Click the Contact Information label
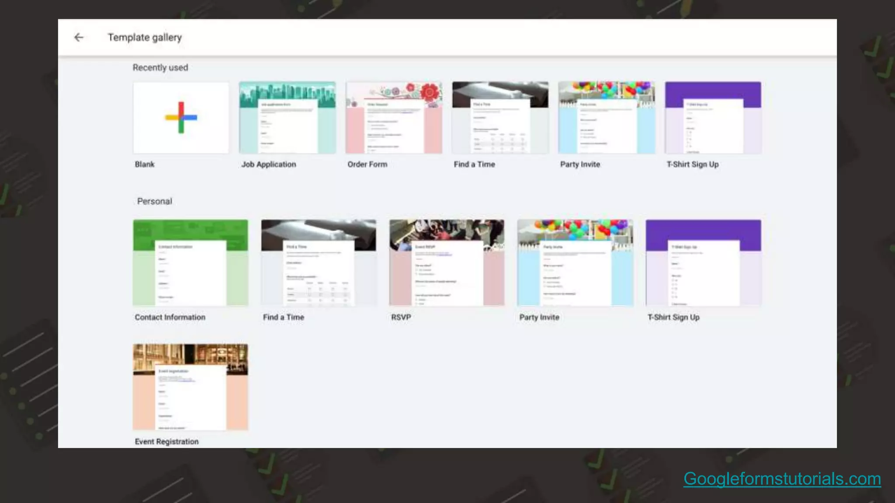 170,317
